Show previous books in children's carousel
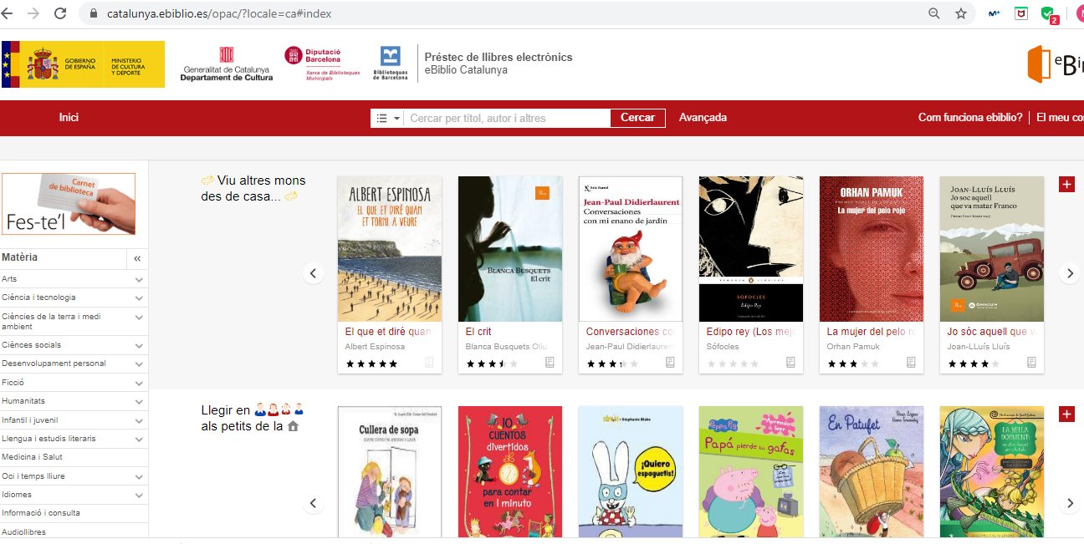This screenshot has height=544, width=1084. tap(314, 503)
